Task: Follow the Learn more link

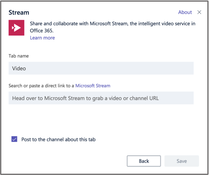Action: coord(43,38)
